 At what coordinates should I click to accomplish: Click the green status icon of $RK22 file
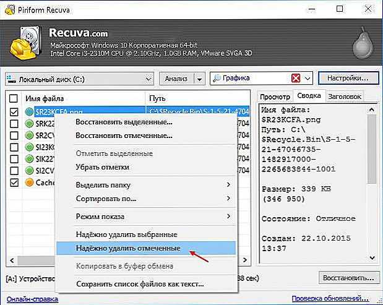point(29,124)
